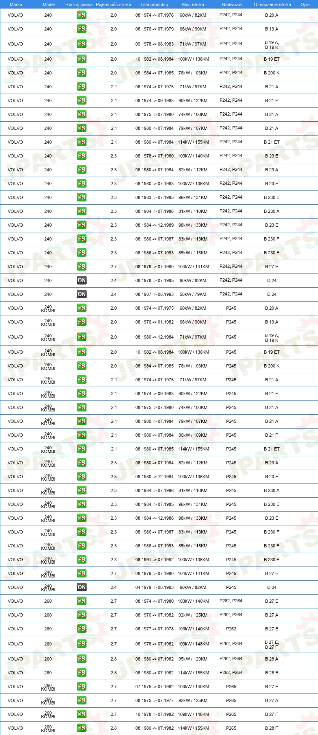Click the Moc silnika column header
Screen dimensions: 318x735
pos(193,4)
